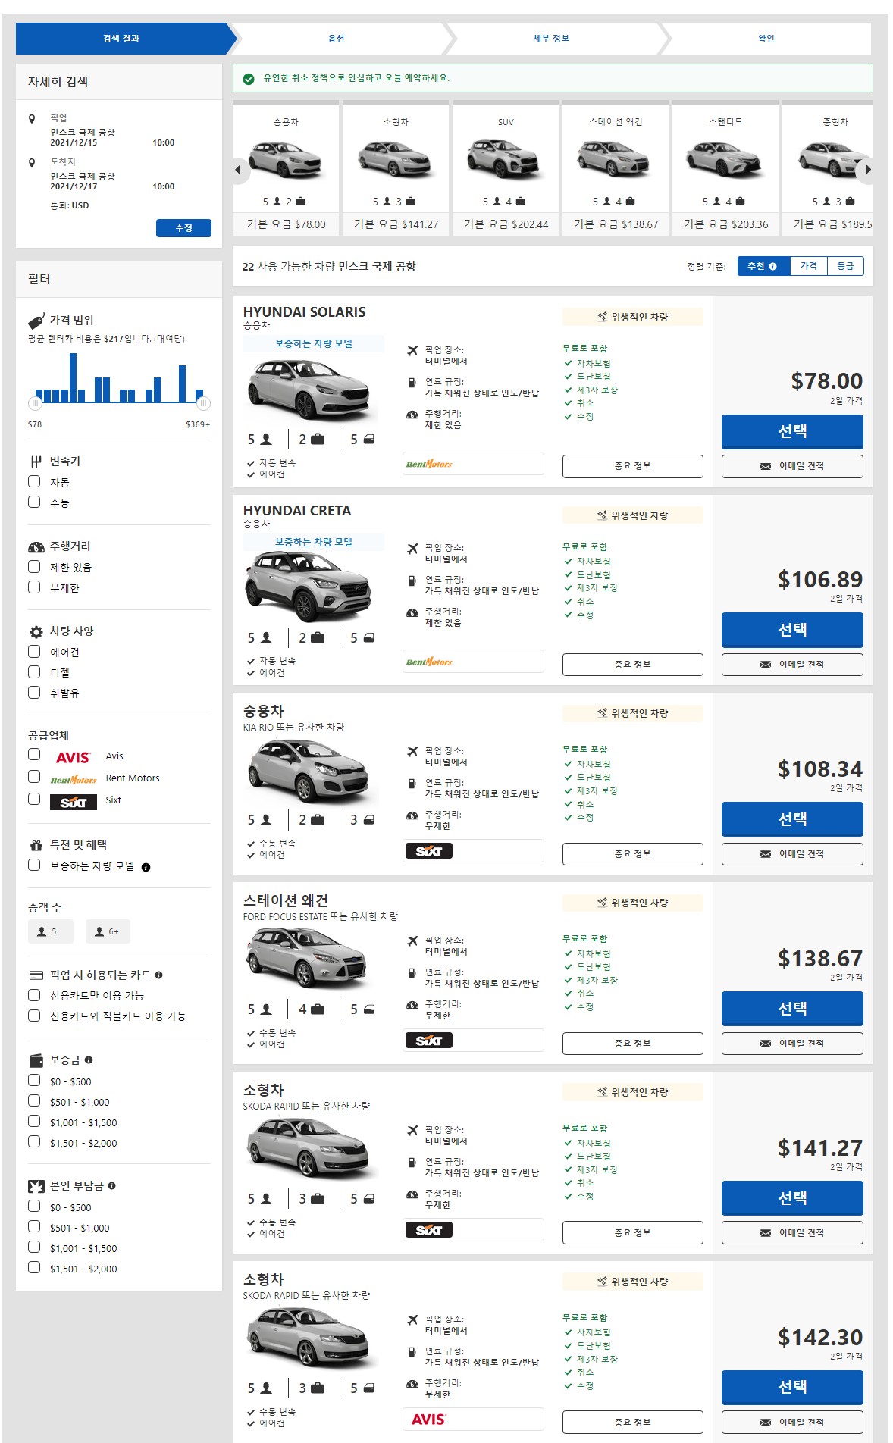Click info icon next to 보증금 heading
Image resolution: width=893 pixels, height=1443 pixels.
pos(89,1060)
